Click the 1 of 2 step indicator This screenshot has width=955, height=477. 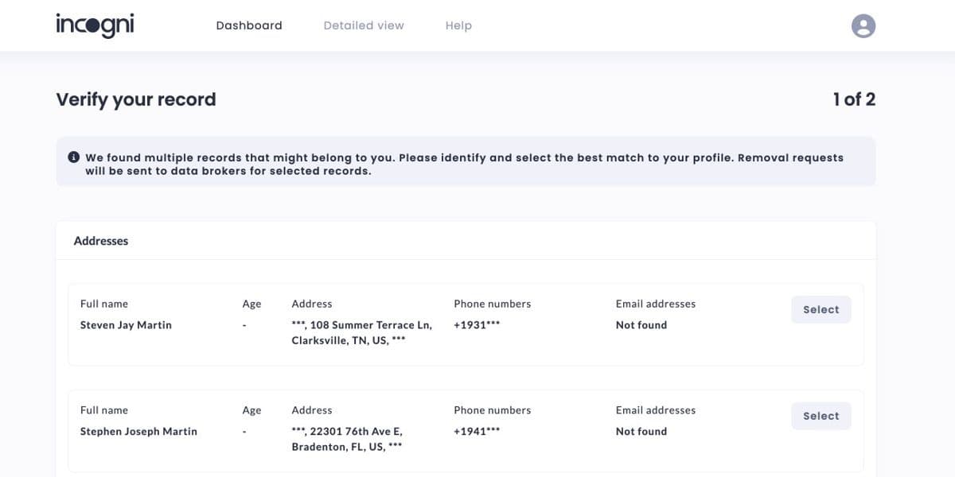[854, 99]
